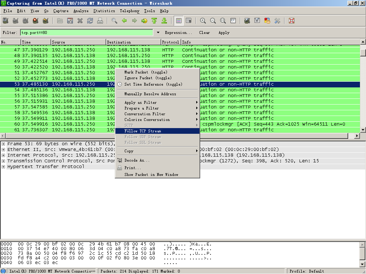Open the Capture menu
This screenshot has width=366, height=274.
61,11
